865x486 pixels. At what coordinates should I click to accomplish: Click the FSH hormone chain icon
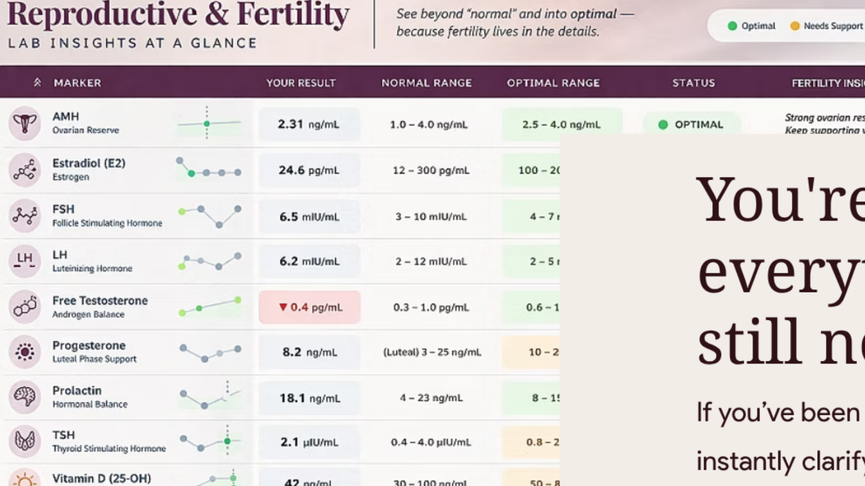pos(25,216)
